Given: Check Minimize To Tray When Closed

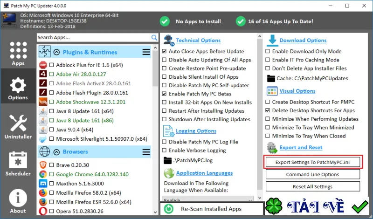Looking at the screenshot, I should (x=268, y=136).
